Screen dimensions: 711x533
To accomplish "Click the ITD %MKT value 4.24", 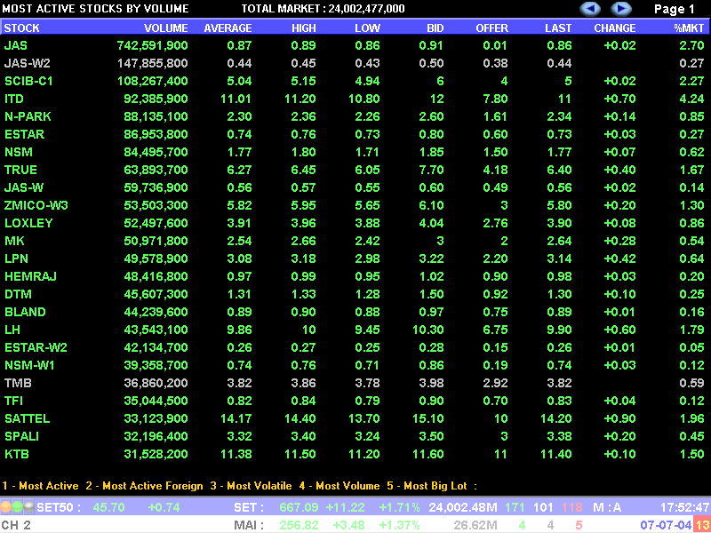I will click(692, 99).
